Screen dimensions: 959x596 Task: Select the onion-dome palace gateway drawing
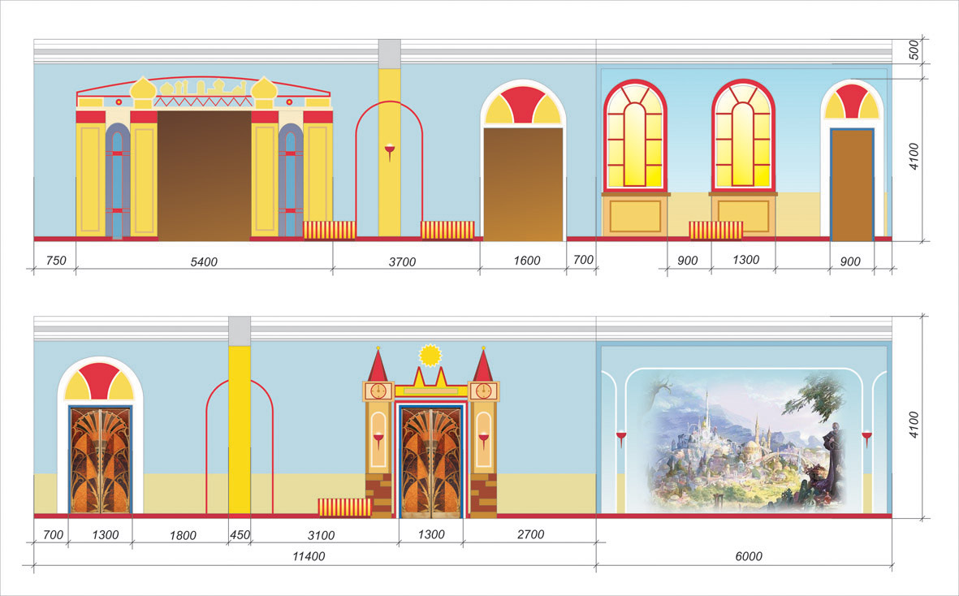(x=205, y=157)
